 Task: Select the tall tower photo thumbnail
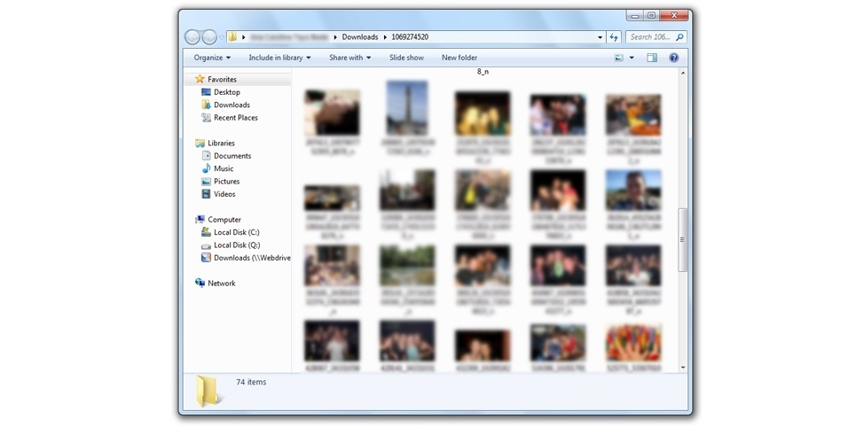[407, 108]
